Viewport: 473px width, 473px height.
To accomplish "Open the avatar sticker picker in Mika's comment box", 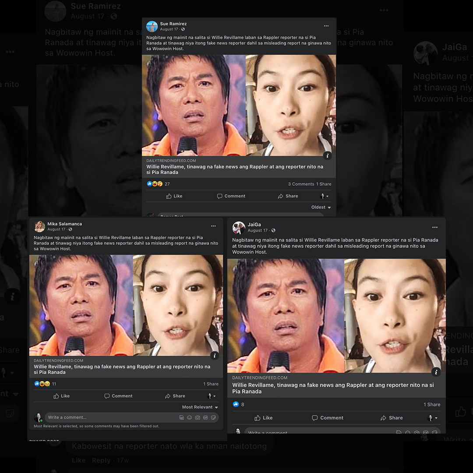I will point(181,417).
